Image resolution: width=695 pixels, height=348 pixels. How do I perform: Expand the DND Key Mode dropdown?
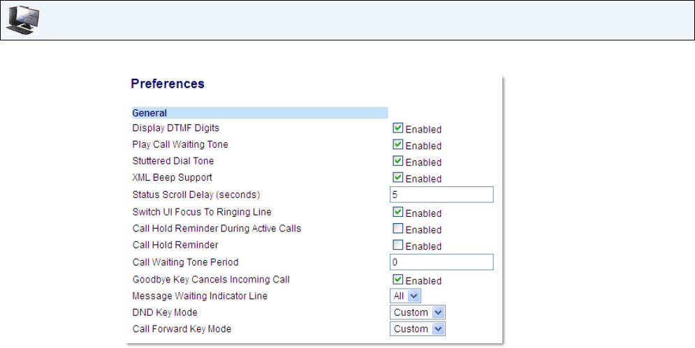(x=418, y=312)
